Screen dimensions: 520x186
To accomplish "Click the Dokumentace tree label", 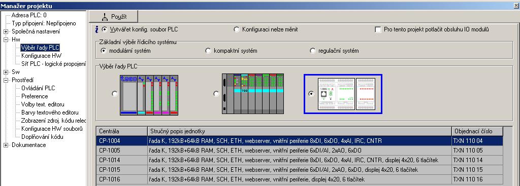I will [x=29, y=145].
